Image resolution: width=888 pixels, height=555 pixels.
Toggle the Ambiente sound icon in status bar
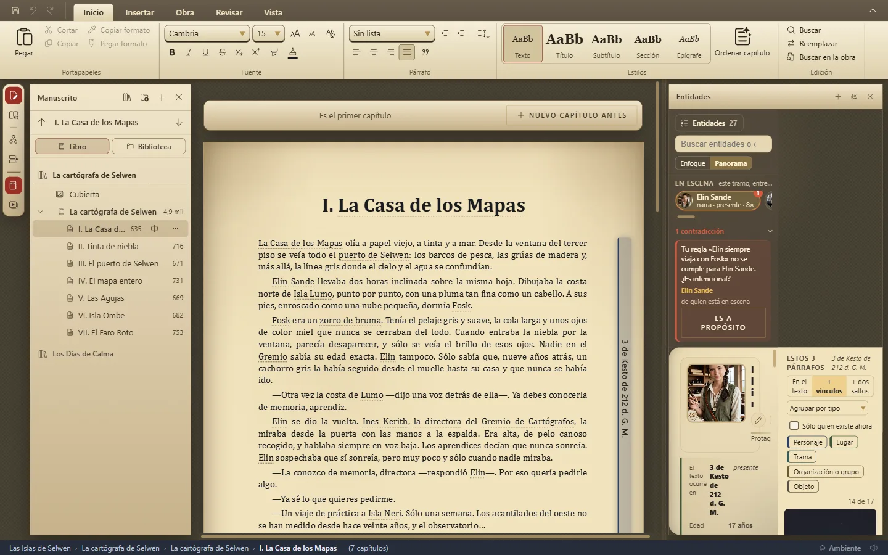[874, 548]
